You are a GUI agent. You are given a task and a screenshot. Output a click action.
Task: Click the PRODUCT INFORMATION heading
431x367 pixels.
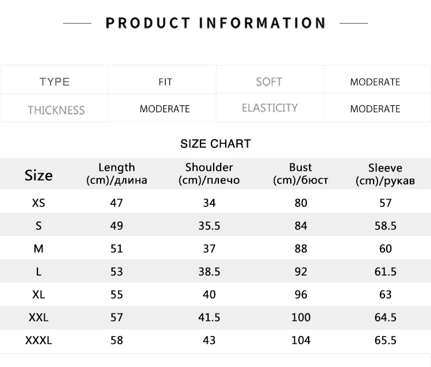[x=215, y=23]
